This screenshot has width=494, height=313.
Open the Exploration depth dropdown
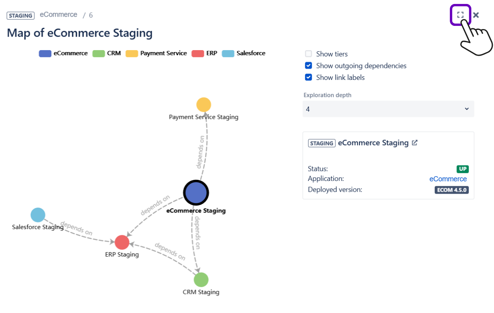(x=388, y=109)
